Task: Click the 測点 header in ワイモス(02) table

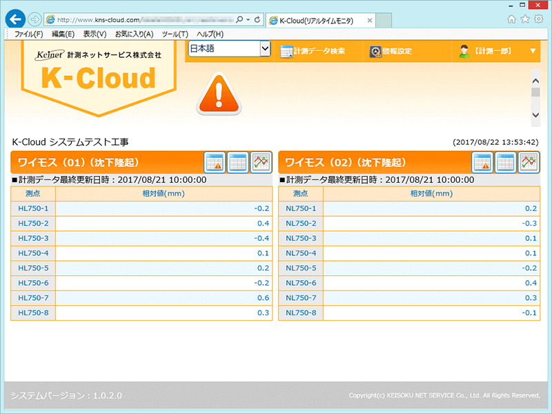Action: (300, 194)
